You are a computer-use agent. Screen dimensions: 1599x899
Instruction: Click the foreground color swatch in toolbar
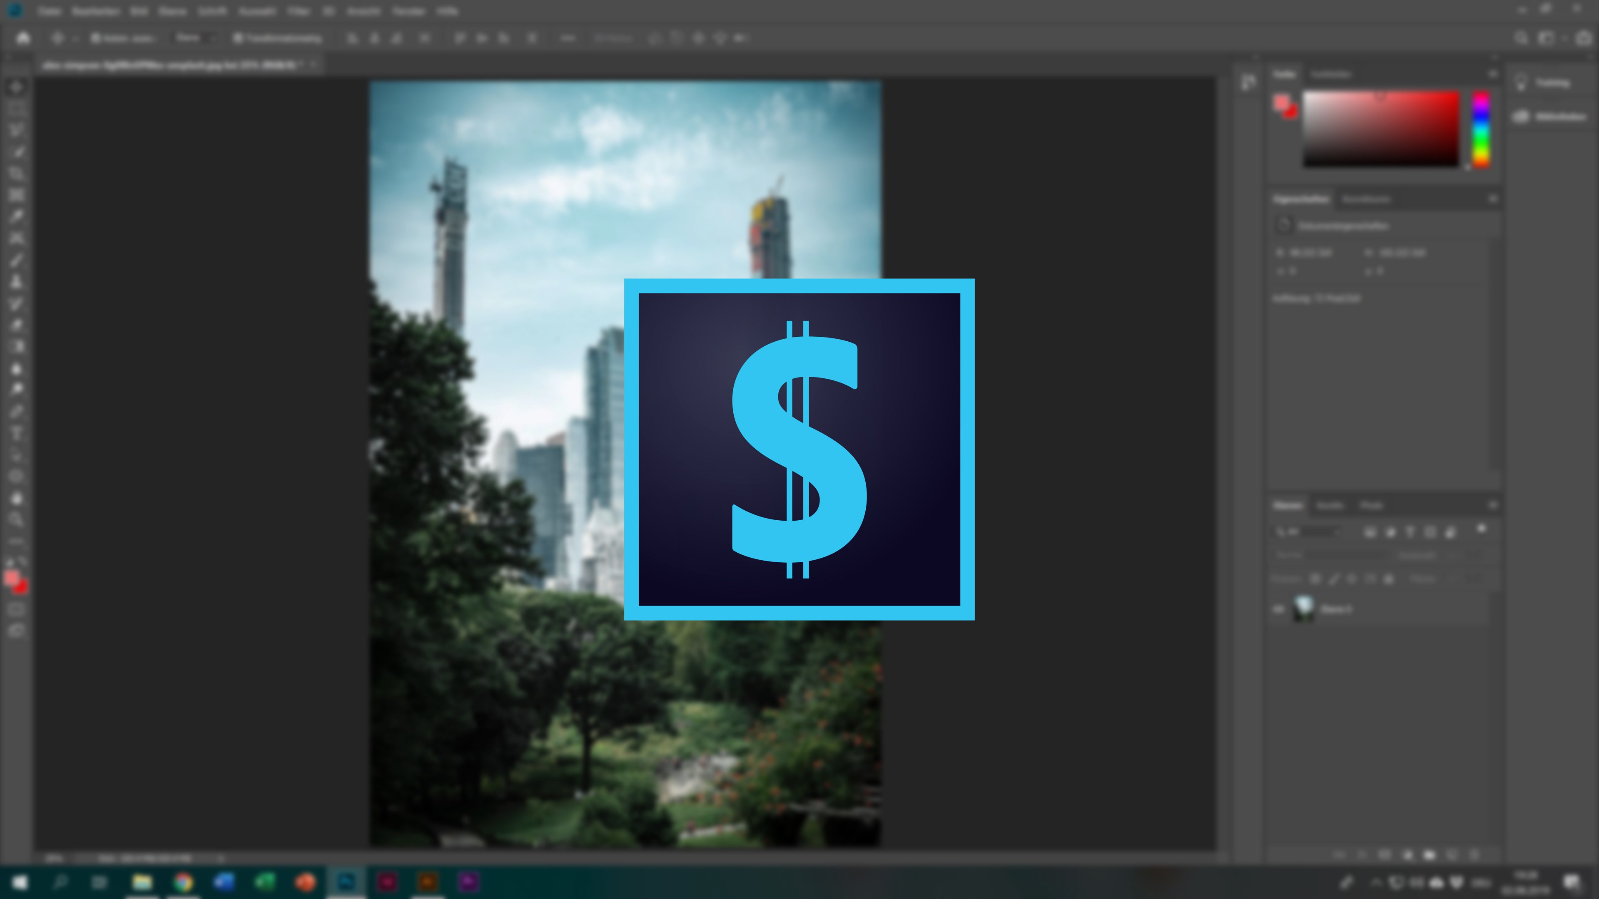coord(11,578)
